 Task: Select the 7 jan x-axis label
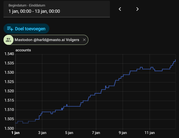pyautogui.click(x=96, y=132)
